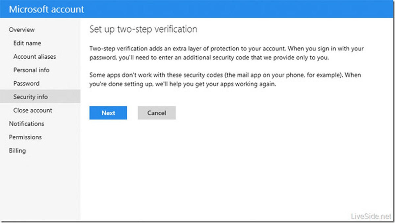This screenshot has height=223, width=395.
Task: Click empty sidebar space below Billing
Action: coord(39,188)
